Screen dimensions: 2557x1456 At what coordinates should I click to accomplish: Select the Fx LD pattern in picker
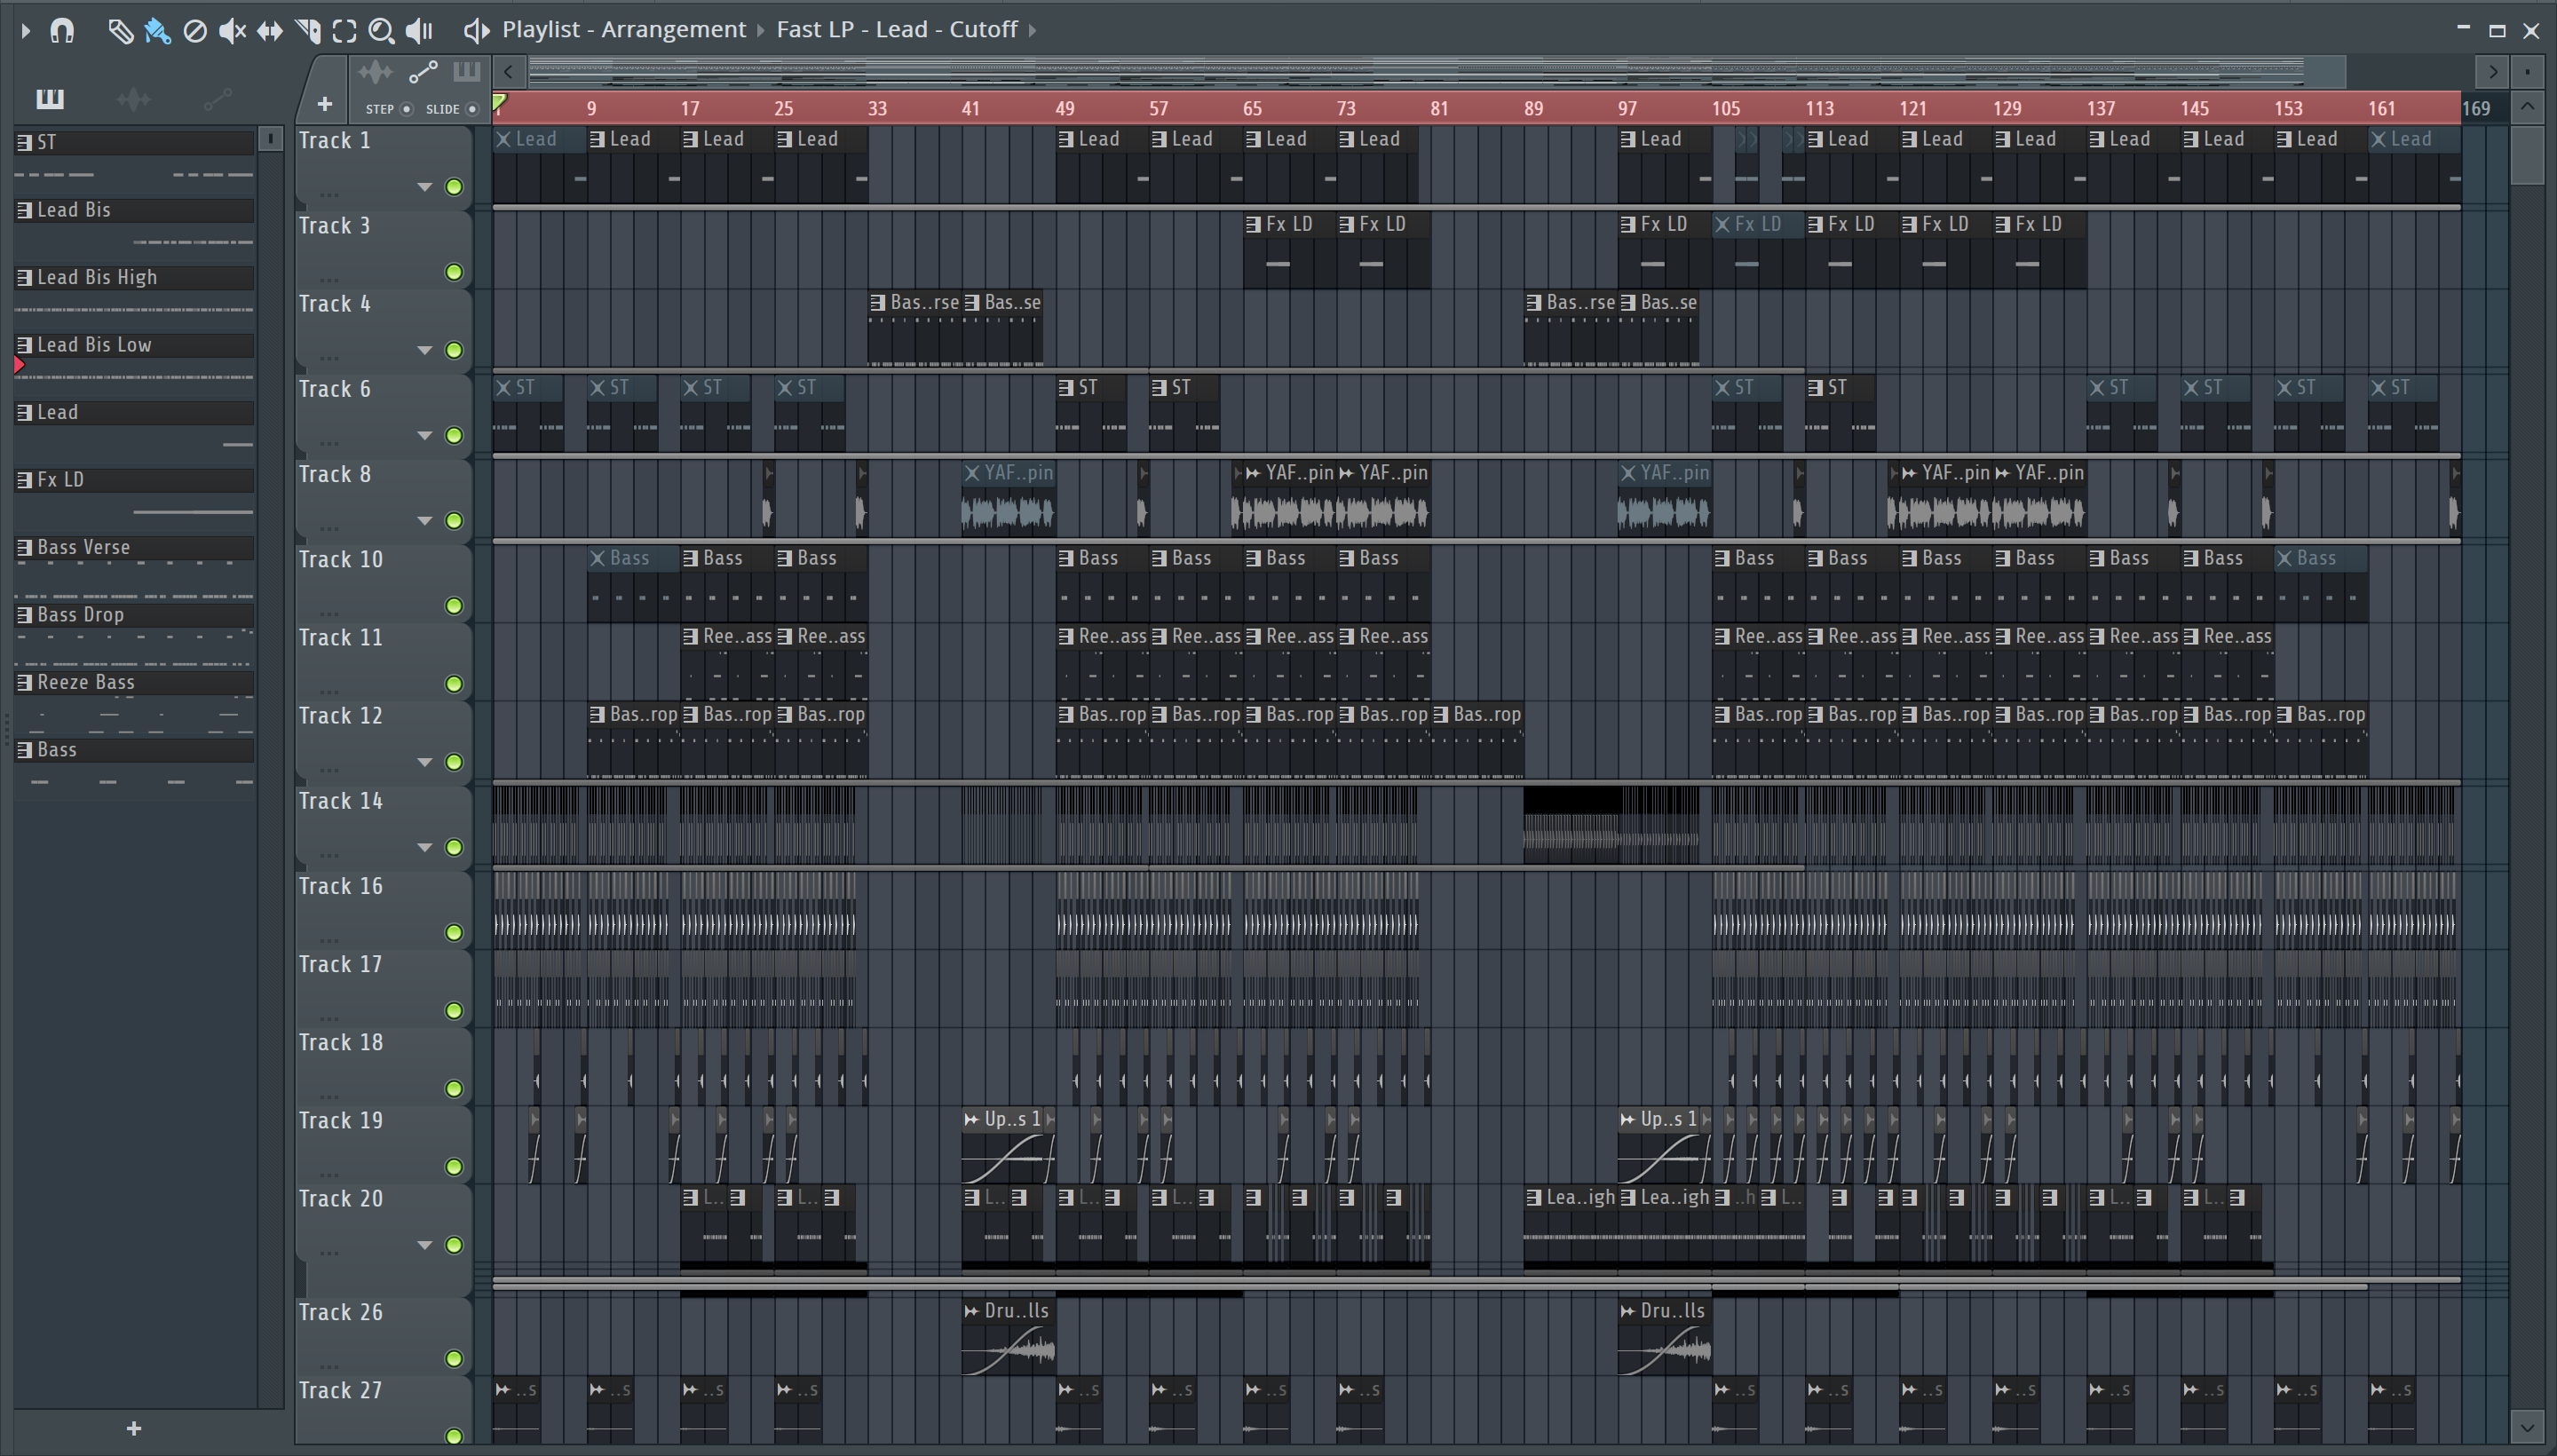point(134,480)
